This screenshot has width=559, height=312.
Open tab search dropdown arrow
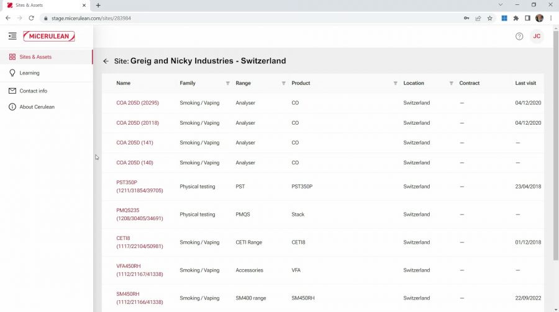501,5
